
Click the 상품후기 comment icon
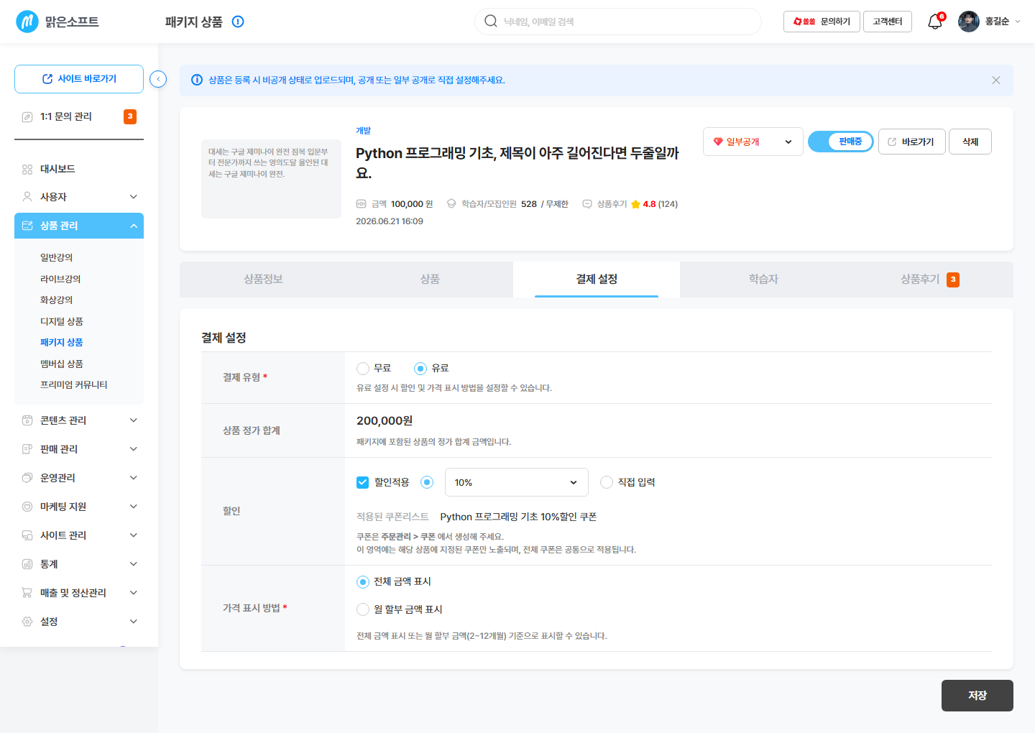tap(587, 204)
